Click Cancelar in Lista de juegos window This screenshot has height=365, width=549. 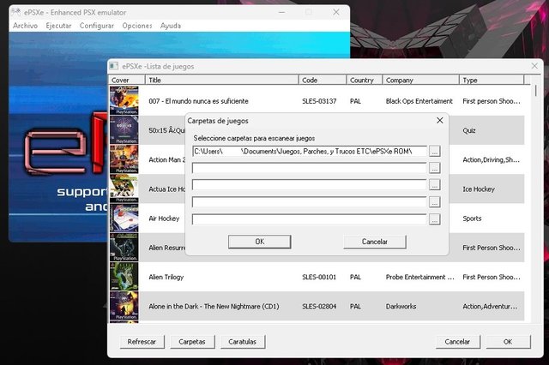click(457, 342)
